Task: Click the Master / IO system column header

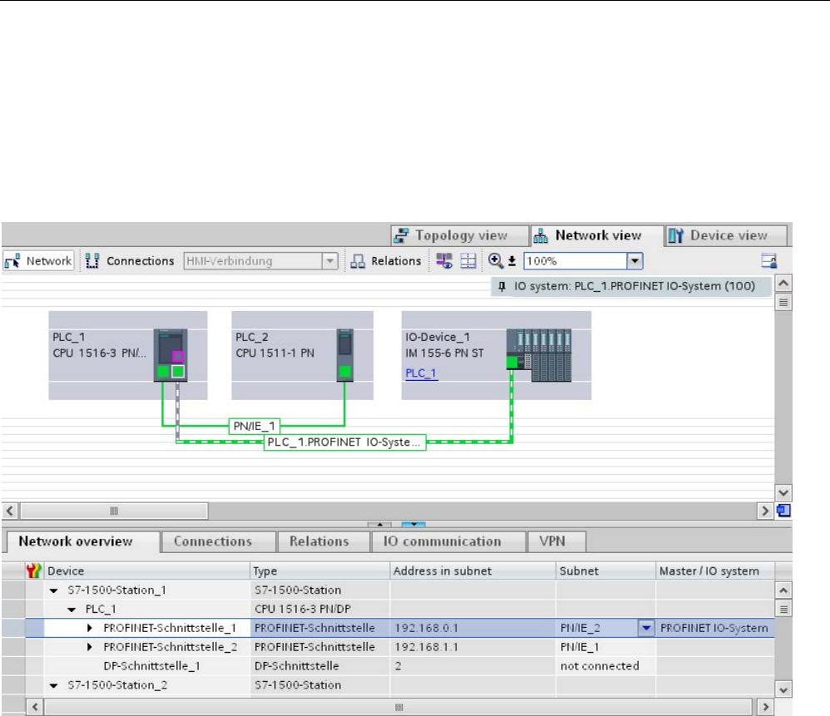Action: (715, 571)
